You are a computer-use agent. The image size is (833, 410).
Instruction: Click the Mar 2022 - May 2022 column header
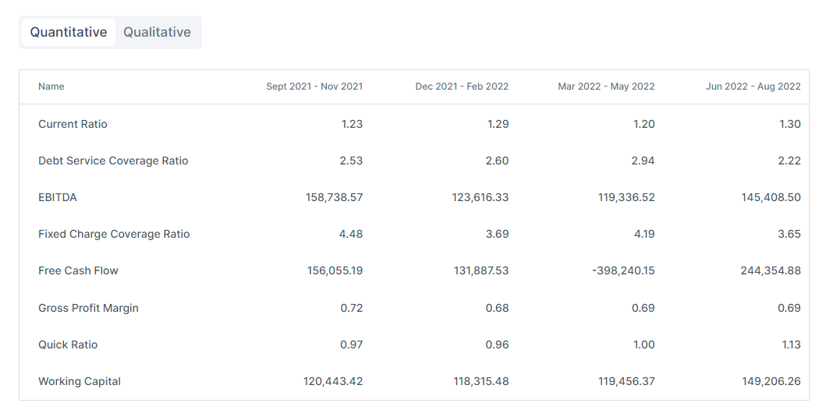coord(606,87)
